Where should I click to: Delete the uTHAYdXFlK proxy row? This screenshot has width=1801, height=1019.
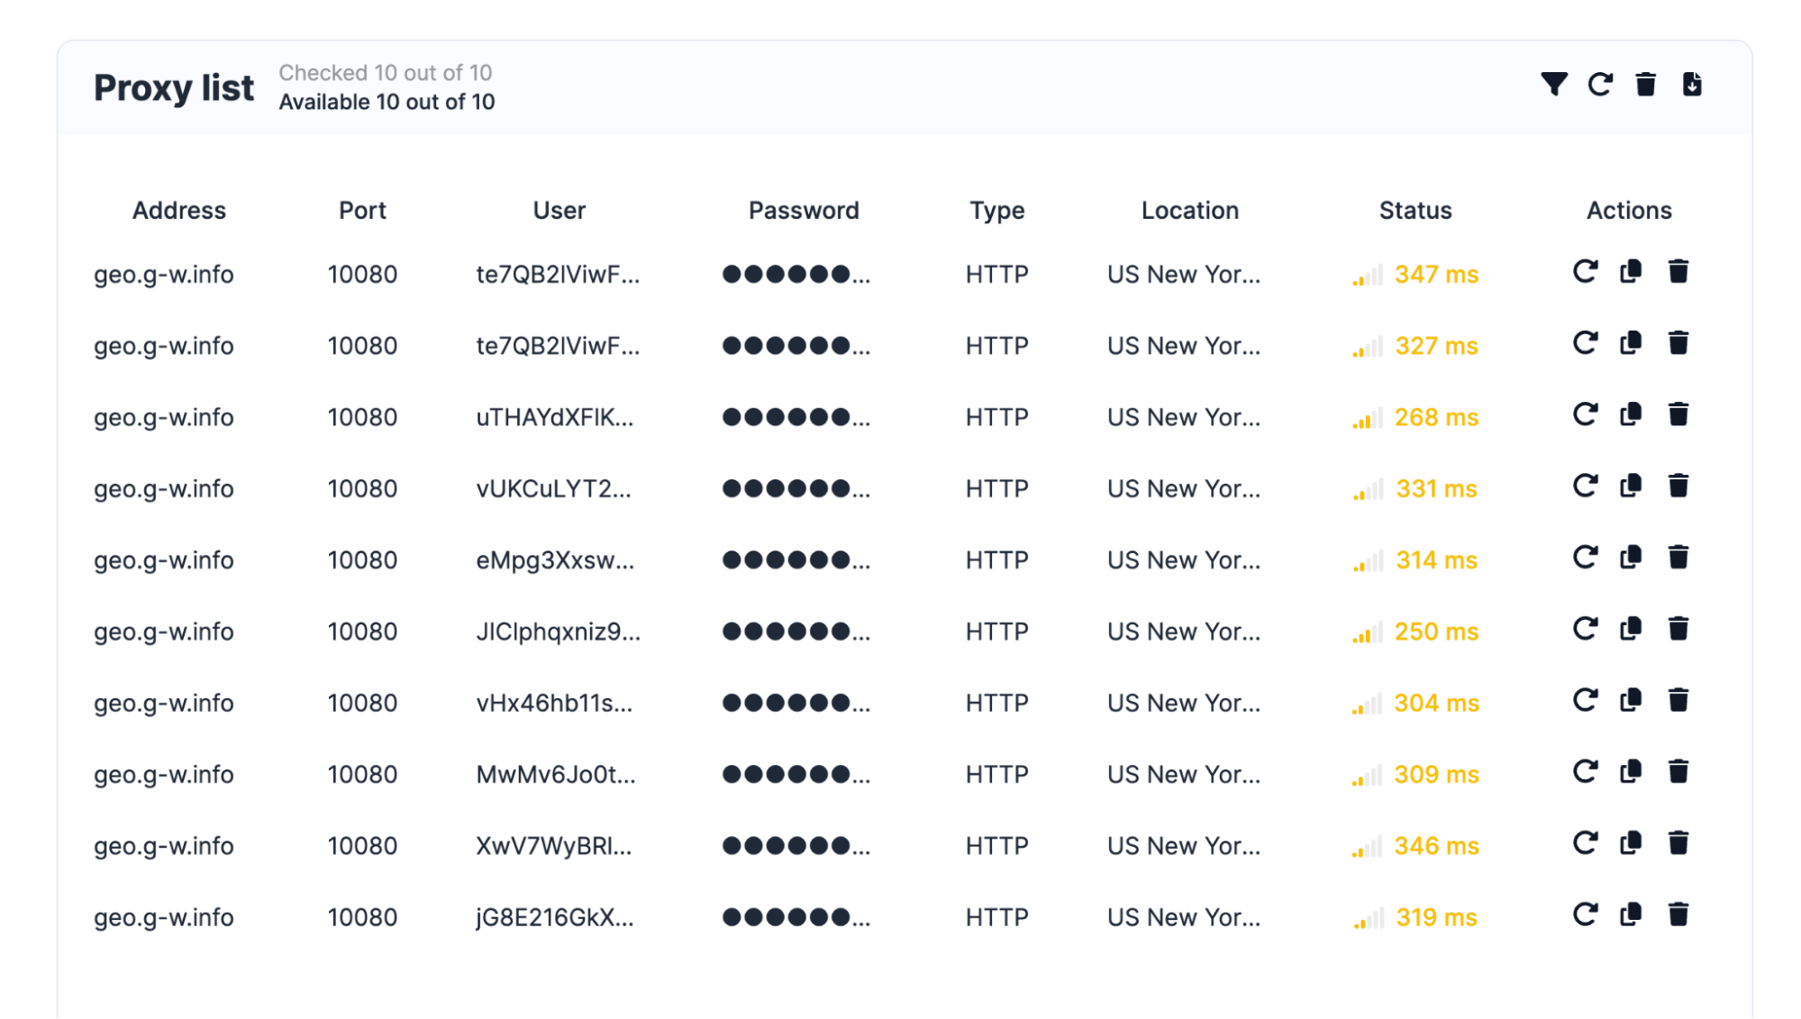coord(1678,414)
